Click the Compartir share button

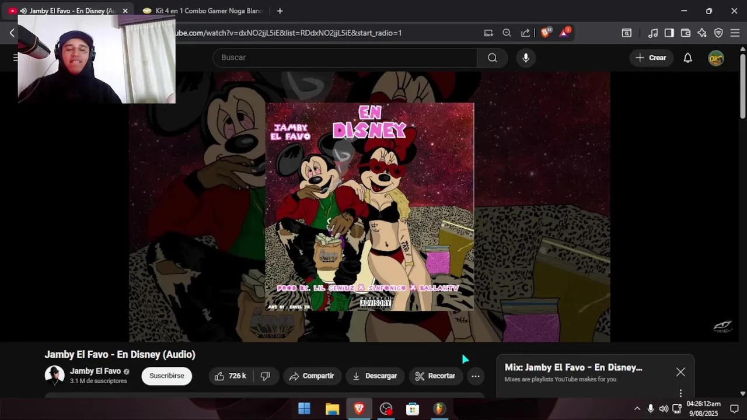click(x=312, y=376)
